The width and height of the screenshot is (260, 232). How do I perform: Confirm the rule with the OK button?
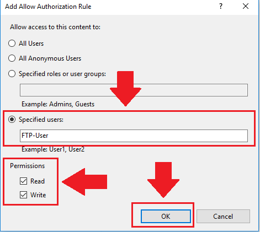coord(166,217)
